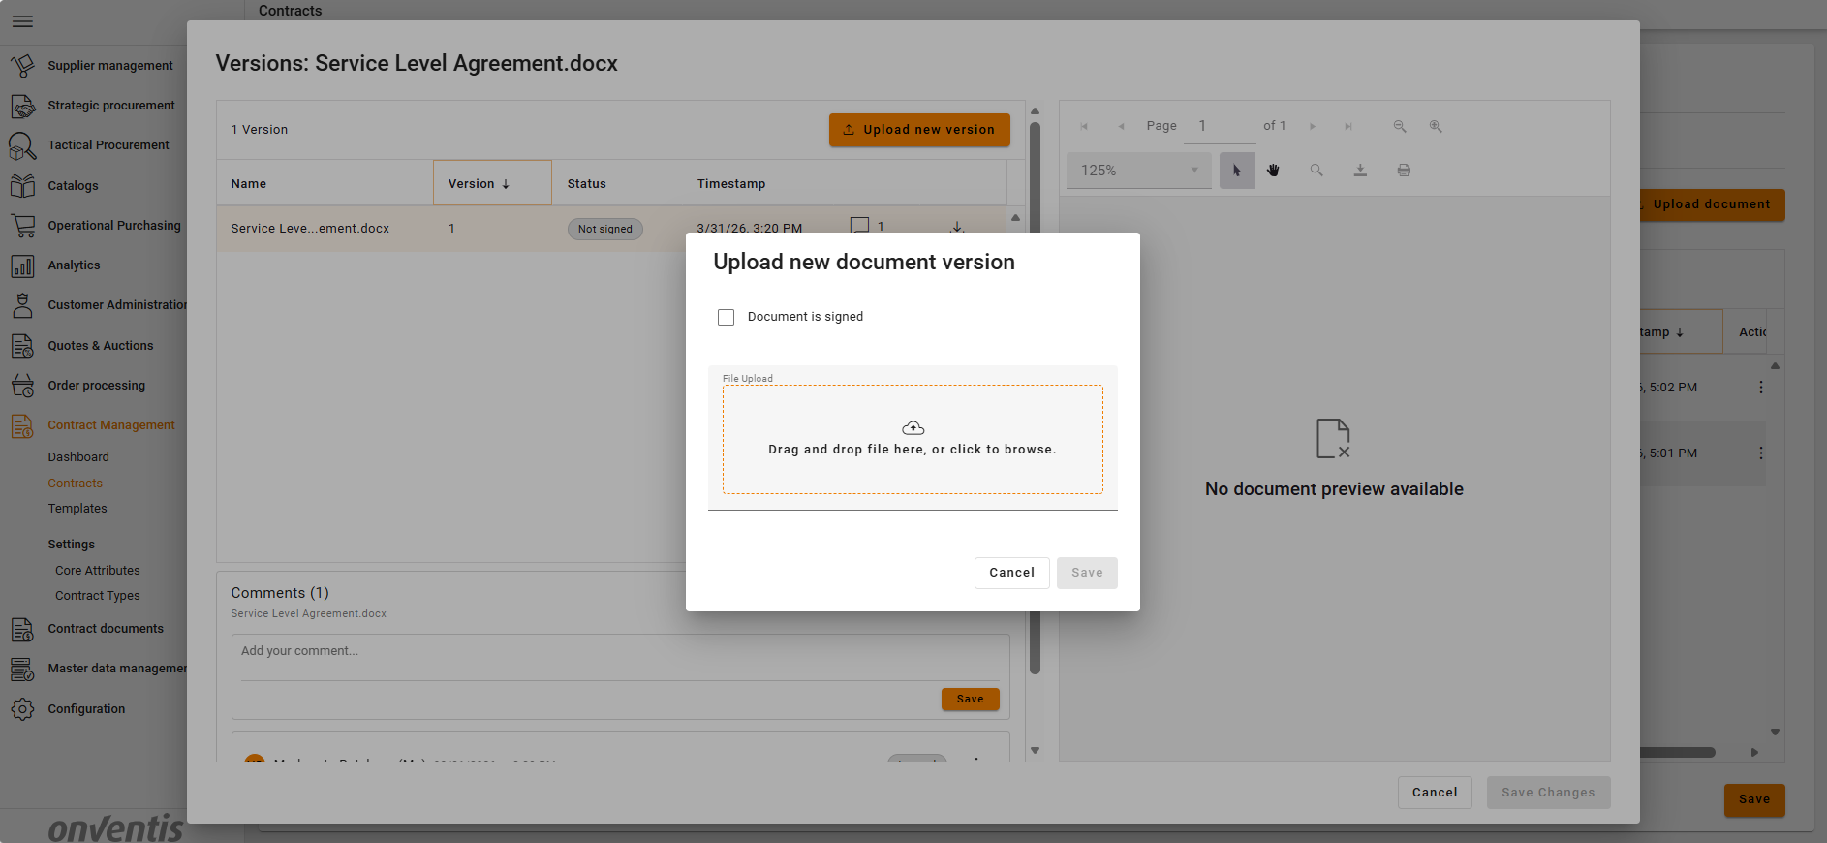
Task: Click the zoom out magnifier icon
Action: (1400, 127)
